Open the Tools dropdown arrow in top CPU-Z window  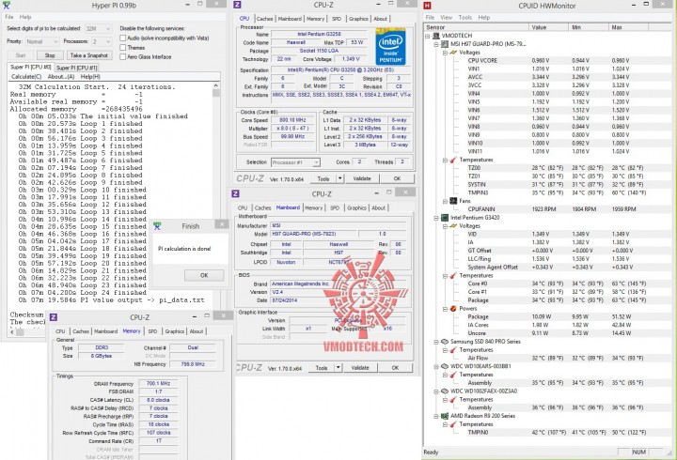[339, 178]
